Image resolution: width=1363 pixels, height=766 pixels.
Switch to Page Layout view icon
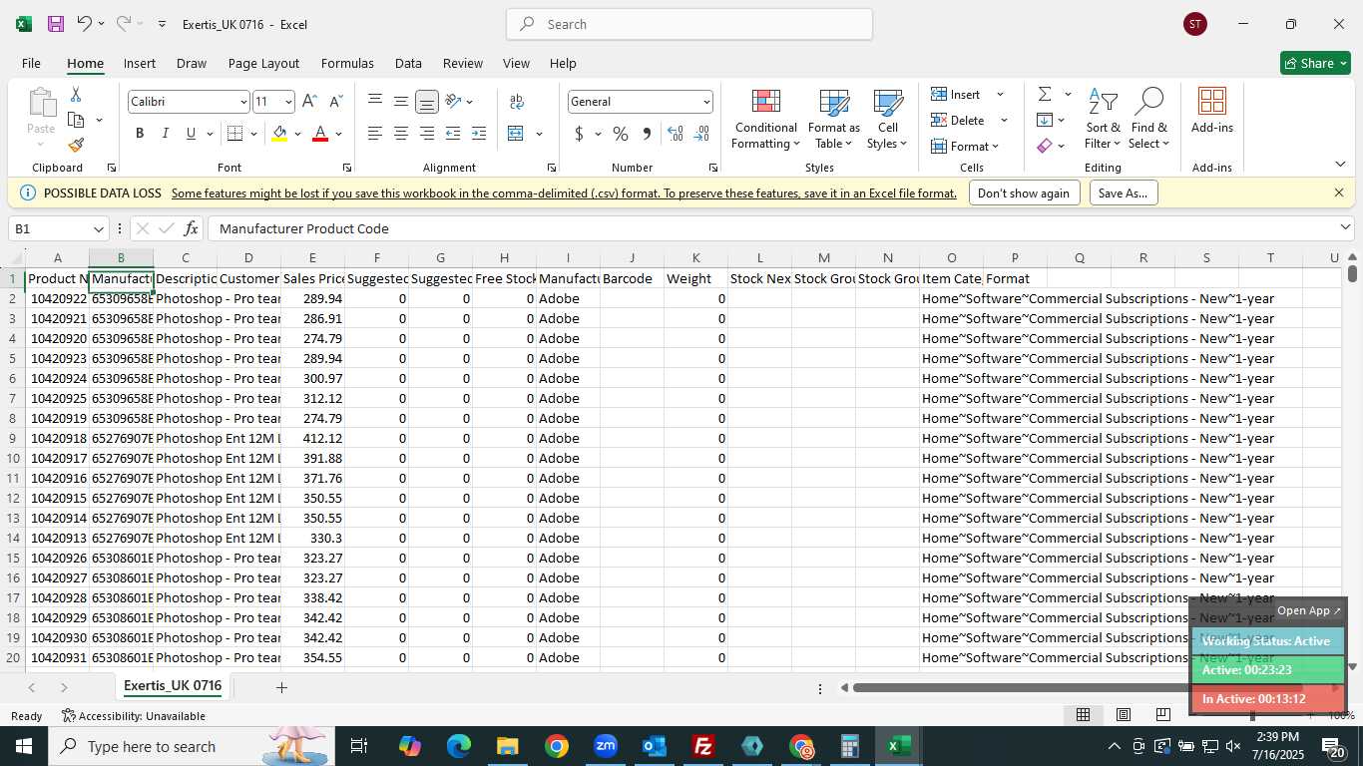(1123, 714)
